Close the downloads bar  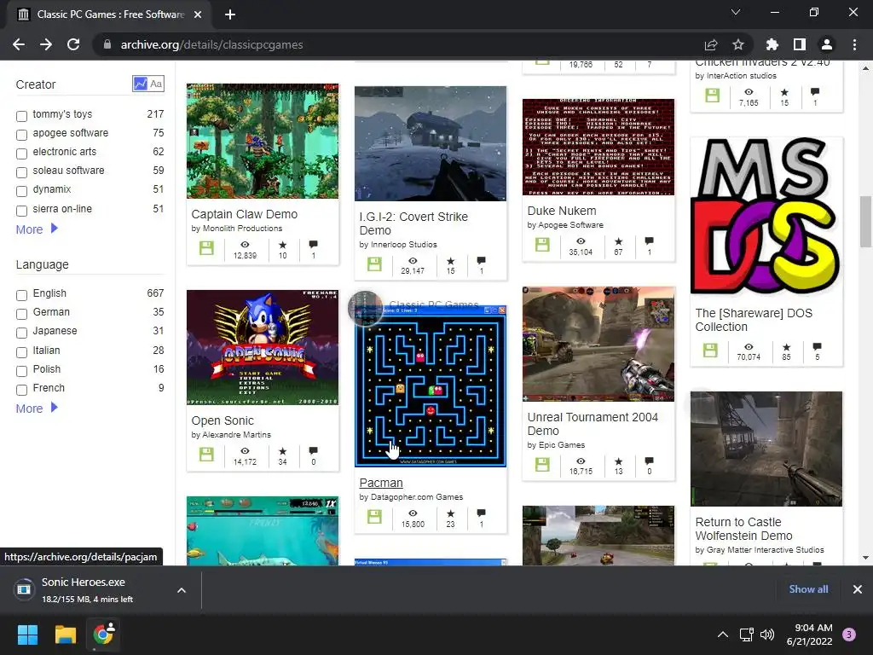coord(858,588)
